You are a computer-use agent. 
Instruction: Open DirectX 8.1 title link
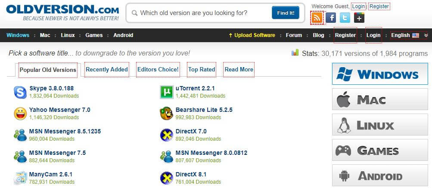tap(191, 174)
